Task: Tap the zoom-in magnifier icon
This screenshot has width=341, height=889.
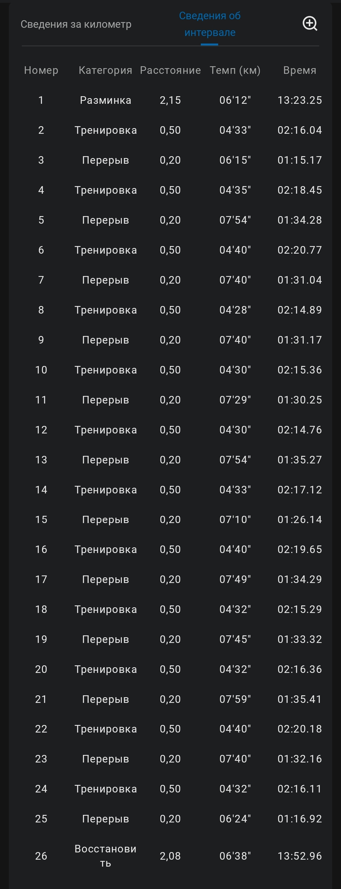Action: click(x=310, y=24)
